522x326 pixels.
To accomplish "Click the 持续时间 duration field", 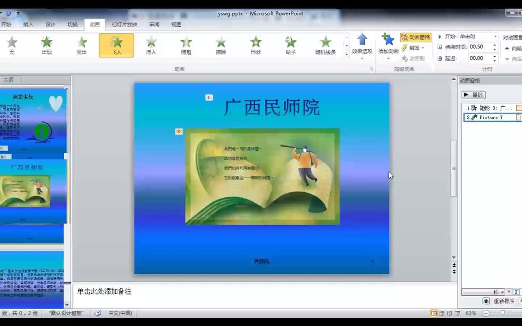I will [480, 47].
